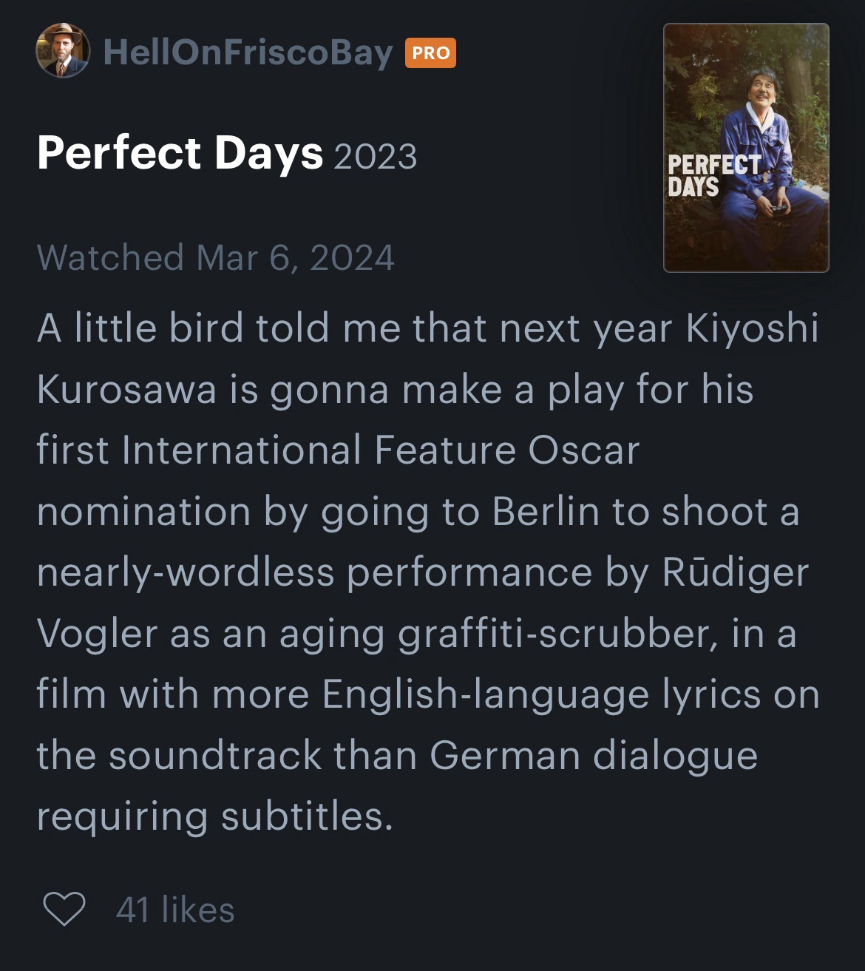
Task: Click the 2023 release year
Action: point(376,156)
